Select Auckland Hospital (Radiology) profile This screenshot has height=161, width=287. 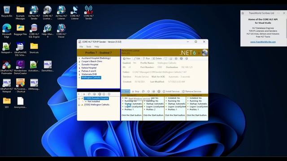96,58
